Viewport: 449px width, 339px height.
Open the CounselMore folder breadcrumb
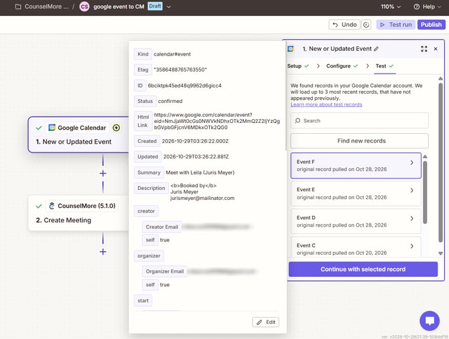(42, 7)
